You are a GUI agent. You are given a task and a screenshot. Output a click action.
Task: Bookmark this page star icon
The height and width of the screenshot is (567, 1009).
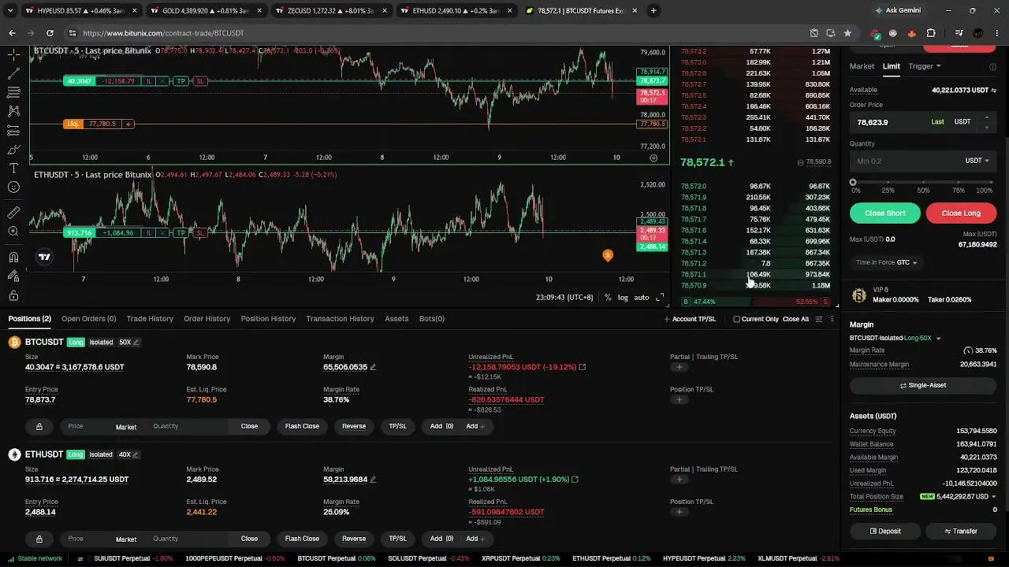847,33
